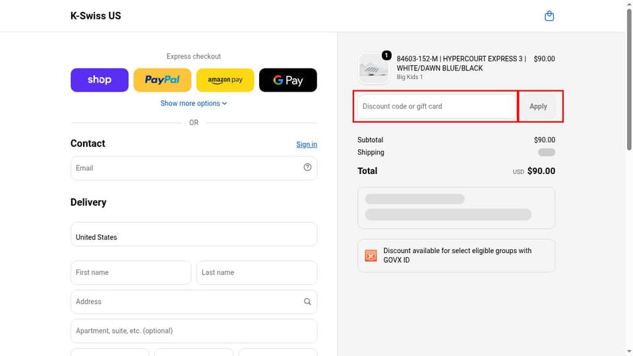Viewport: 633px width, 356px height.
Task: Focus the Discount code or gift card field
Action: (437, 106)
